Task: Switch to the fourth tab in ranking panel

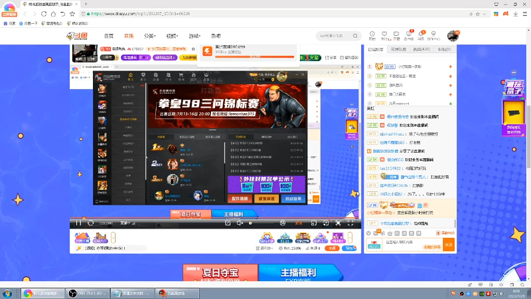Action: (444, 49)
